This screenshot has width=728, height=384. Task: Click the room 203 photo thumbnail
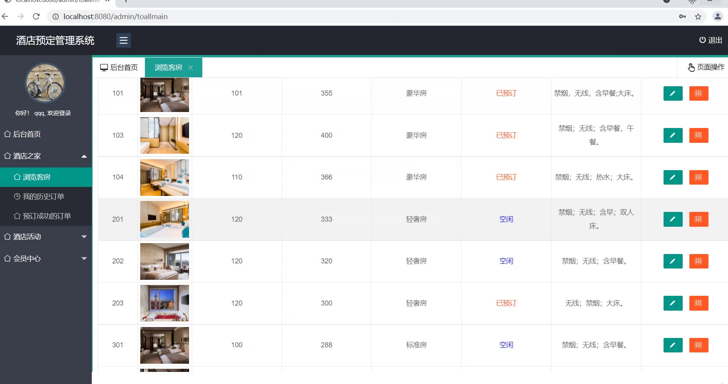coord(164,303)
